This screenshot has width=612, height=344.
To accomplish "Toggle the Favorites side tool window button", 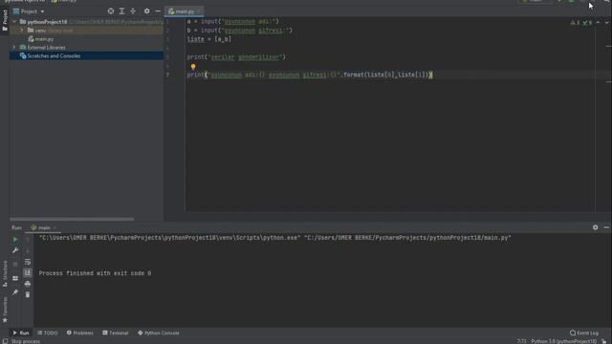I will click(x=5, y=310).
